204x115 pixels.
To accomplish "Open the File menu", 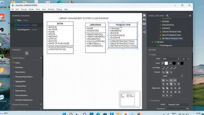I will [x=12, y=9].
